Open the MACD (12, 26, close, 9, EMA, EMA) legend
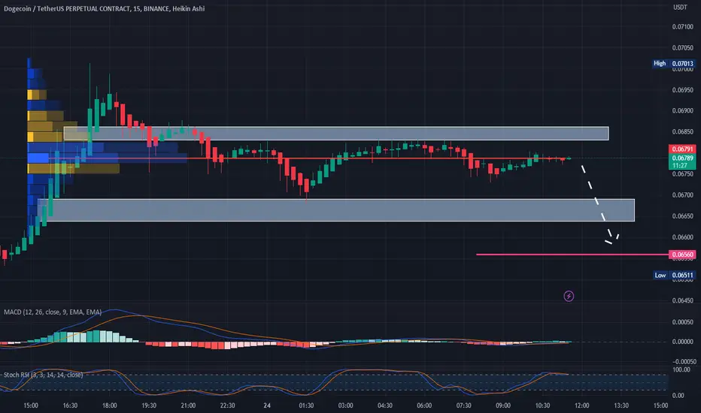701x413 pixels. point(53,312)
